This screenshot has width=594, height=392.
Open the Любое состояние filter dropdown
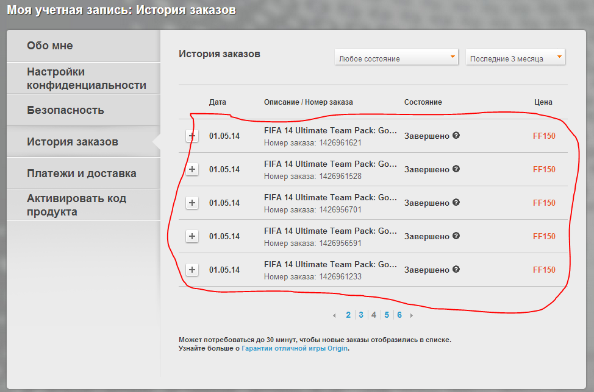pos(396,57)
